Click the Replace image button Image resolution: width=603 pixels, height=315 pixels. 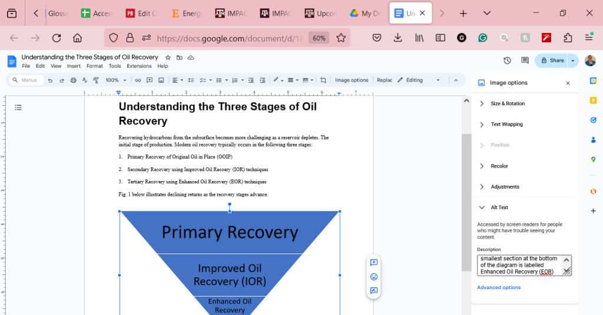(x=384, y=80)
